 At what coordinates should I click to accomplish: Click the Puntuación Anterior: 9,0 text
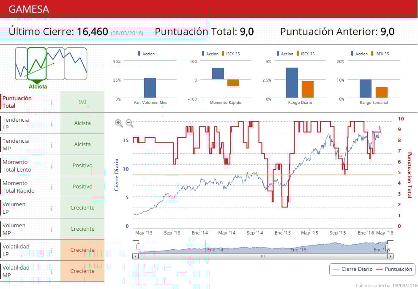tap(337, 32)
